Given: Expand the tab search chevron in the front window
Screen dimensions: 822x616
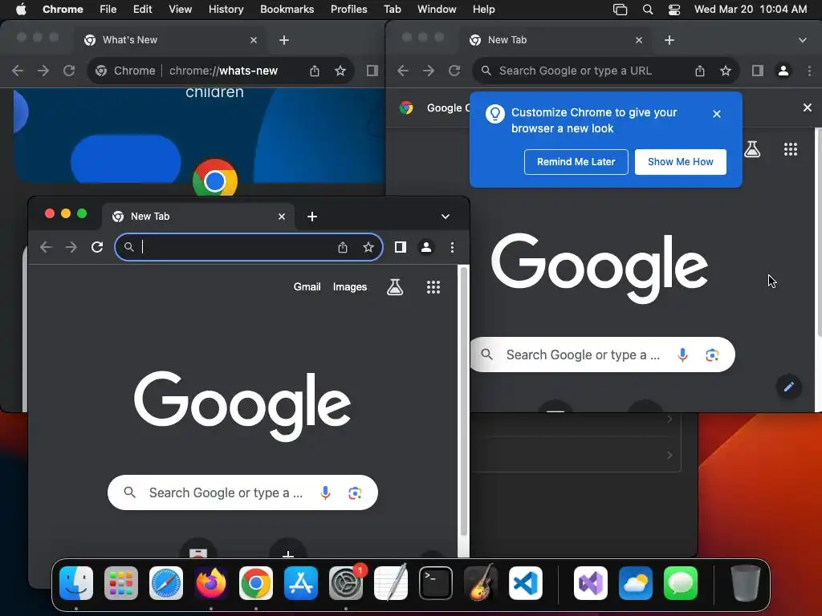Looking at the screenshot, I should pyautogui.click(x=445, y=217).
